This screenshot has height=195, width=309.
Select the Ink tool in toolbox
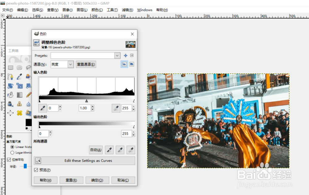[10, 104]
